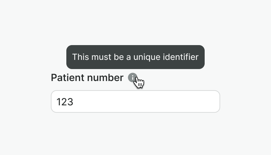Click the "This must be a unique identifier" tooltip
271x155 pixels.
[135, 57]
